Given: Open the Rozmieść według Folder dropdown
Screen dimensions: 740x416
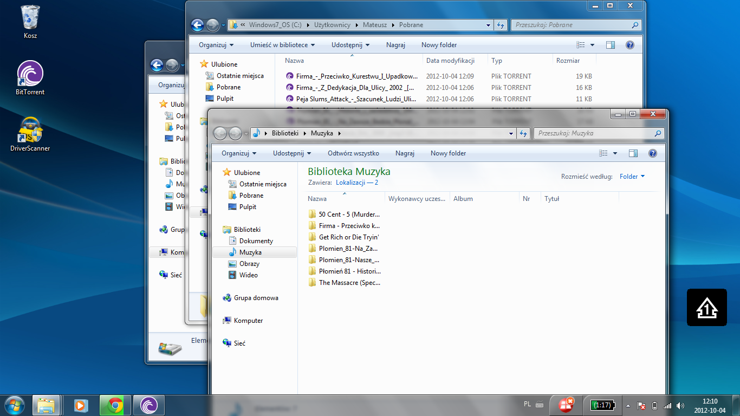Looking at the screenshot, I should tap(632, 177).
